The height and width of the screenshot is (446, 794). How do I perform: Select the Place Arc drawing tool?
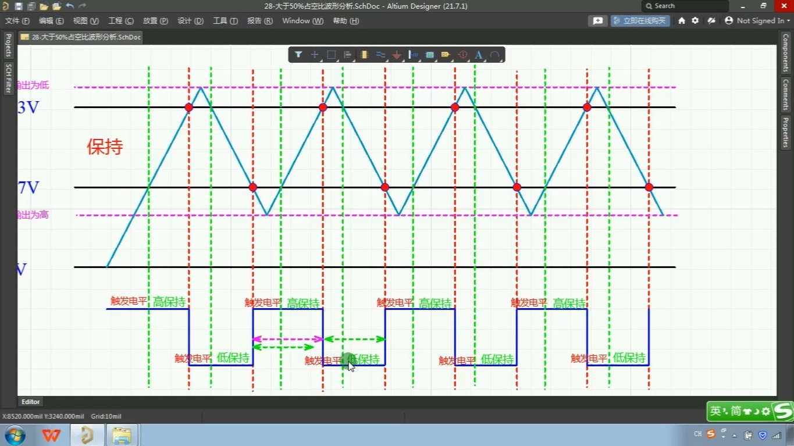click(x=494, y=55)
